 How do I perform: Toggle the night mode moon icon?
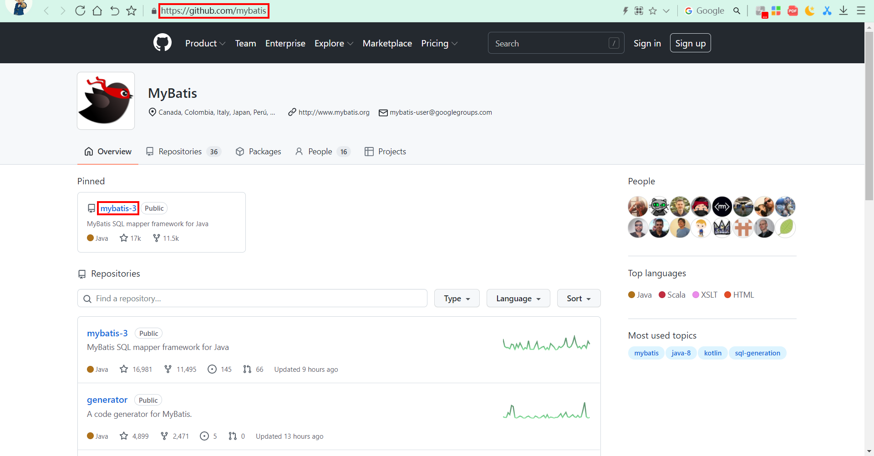coord(810,10)
